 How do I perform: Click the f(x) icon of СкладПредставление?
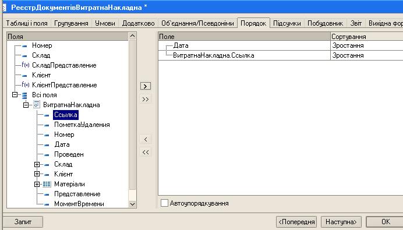point(26,65)
